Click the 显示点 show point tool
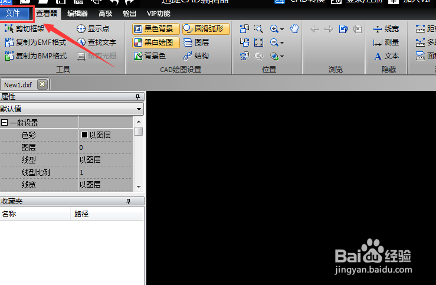This screenshot has width=436, height=285. pyautogui.click(x=93, y=29)
